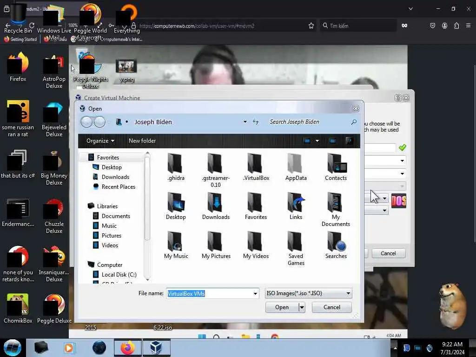Expand the File name dropdown arrow
This screenshot has height=357, width=476.
(255, 294)
